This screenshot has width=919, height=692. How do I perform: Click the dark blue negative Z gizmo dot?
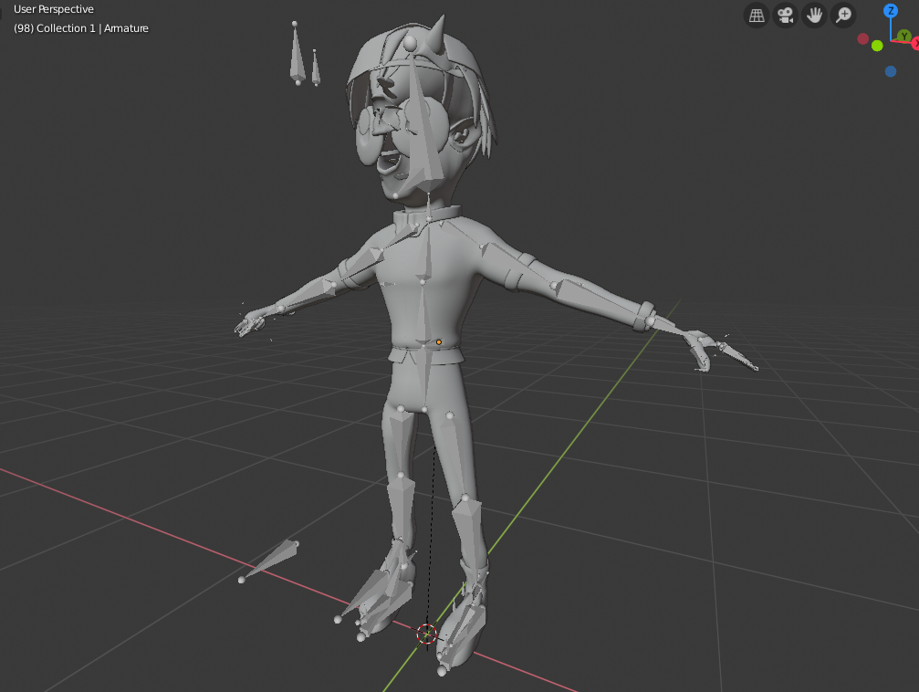click(891, 71)
